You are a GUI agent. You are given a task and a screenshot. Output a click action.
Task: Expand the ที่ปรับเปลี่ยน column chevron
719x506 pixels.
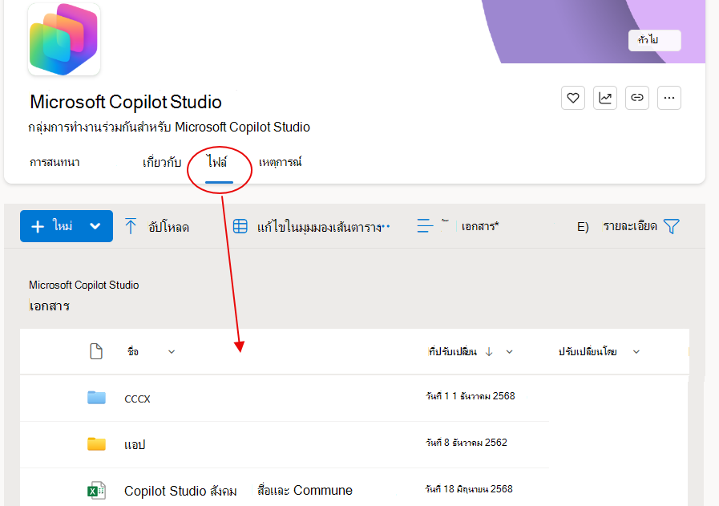click(510, 352)
